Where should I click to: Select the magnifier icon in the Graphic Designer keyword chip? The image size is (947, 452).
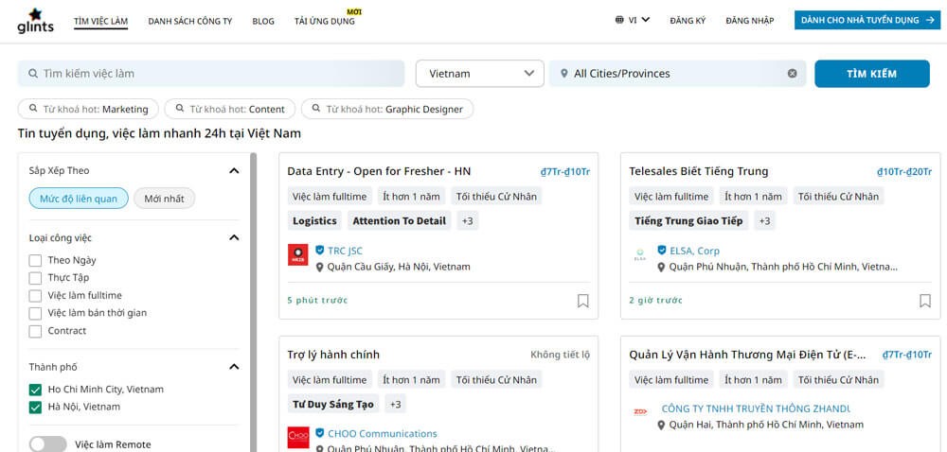(316, 109)
